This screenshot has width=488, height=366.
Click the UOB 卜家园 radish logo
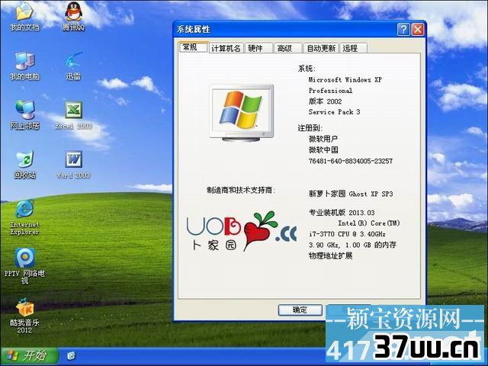tap(241, 231)
